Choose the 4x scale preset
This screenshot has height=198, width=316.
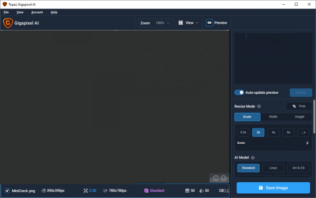click(273, 132)
